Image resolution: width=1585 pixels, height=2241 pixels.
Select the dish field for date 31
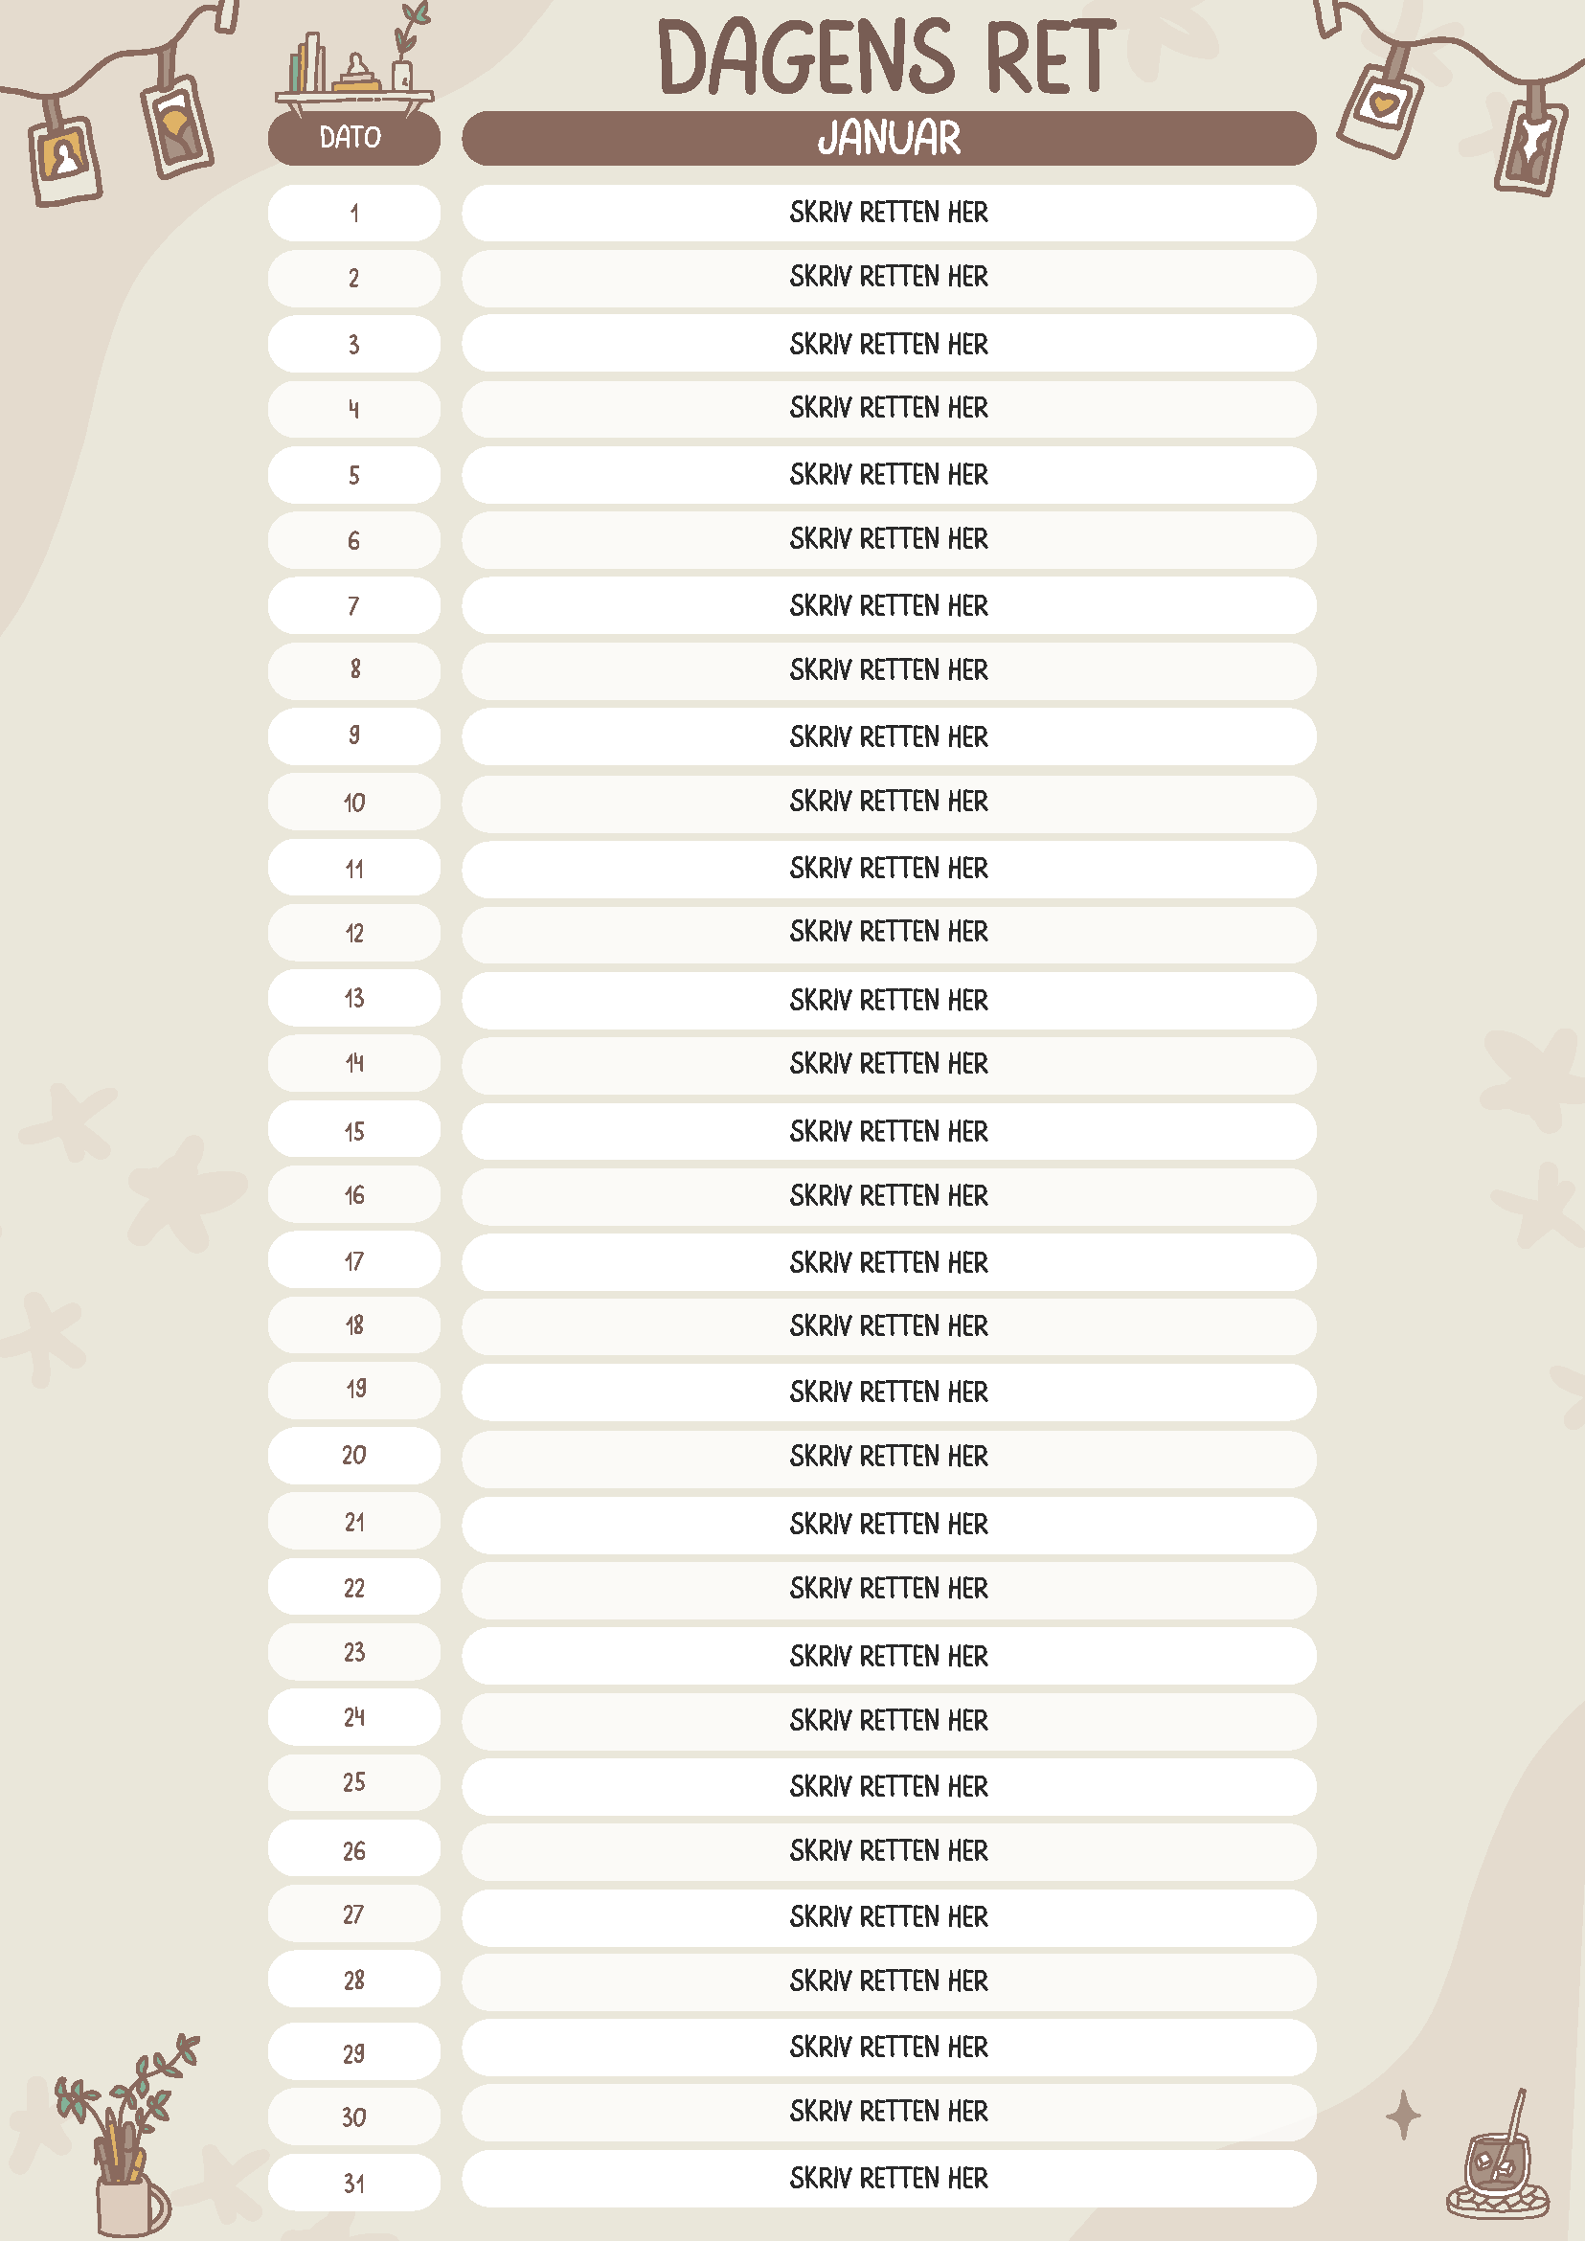[888, 2179]
